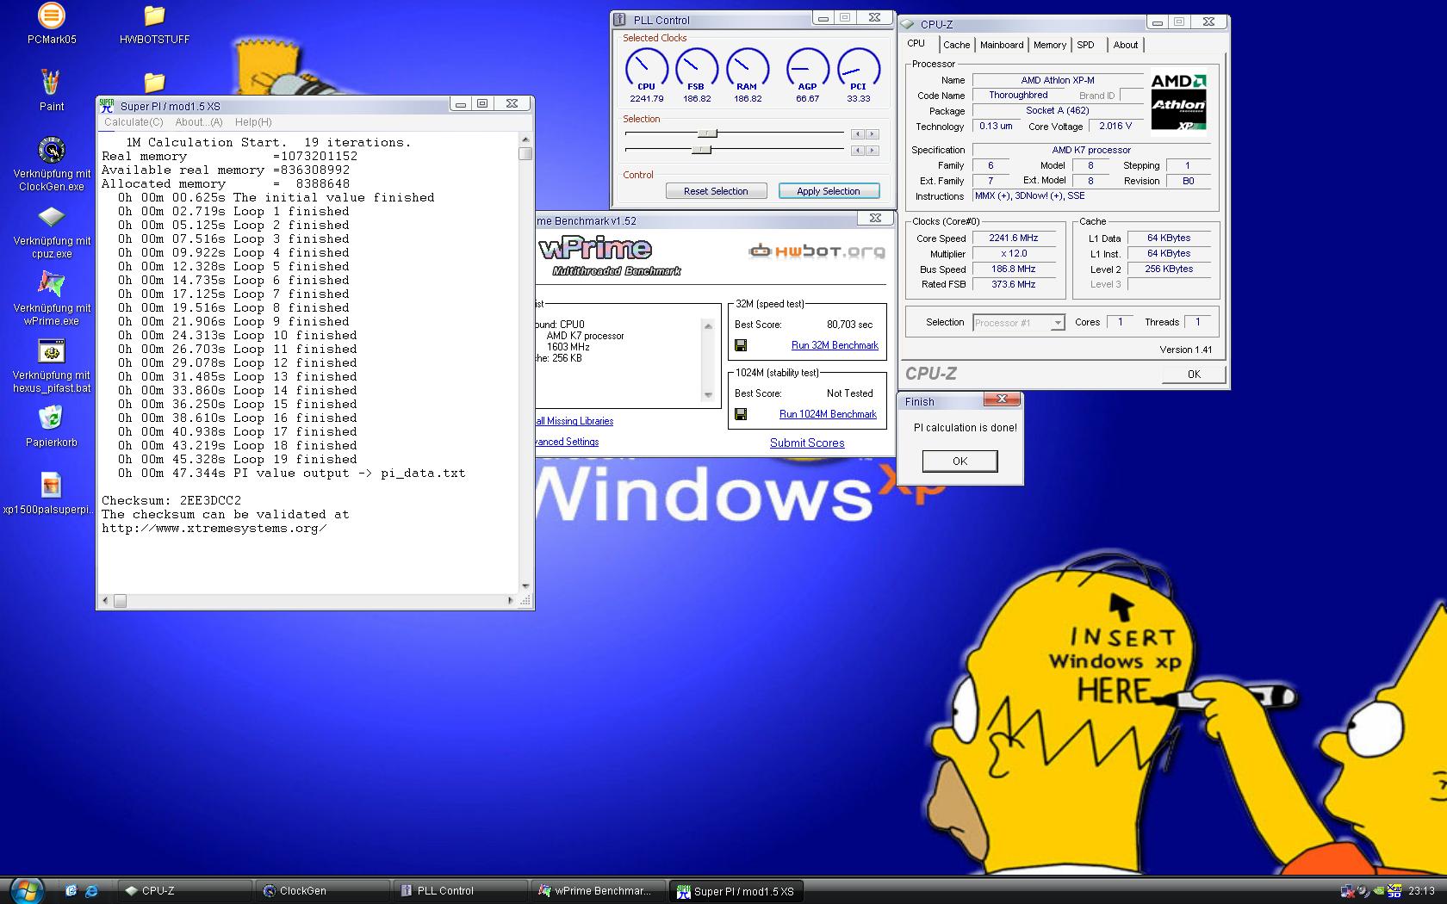This screenshot has width=1447, height=904.
Task: Click the Run 32M Benchmark link
Action: (835, 345)
